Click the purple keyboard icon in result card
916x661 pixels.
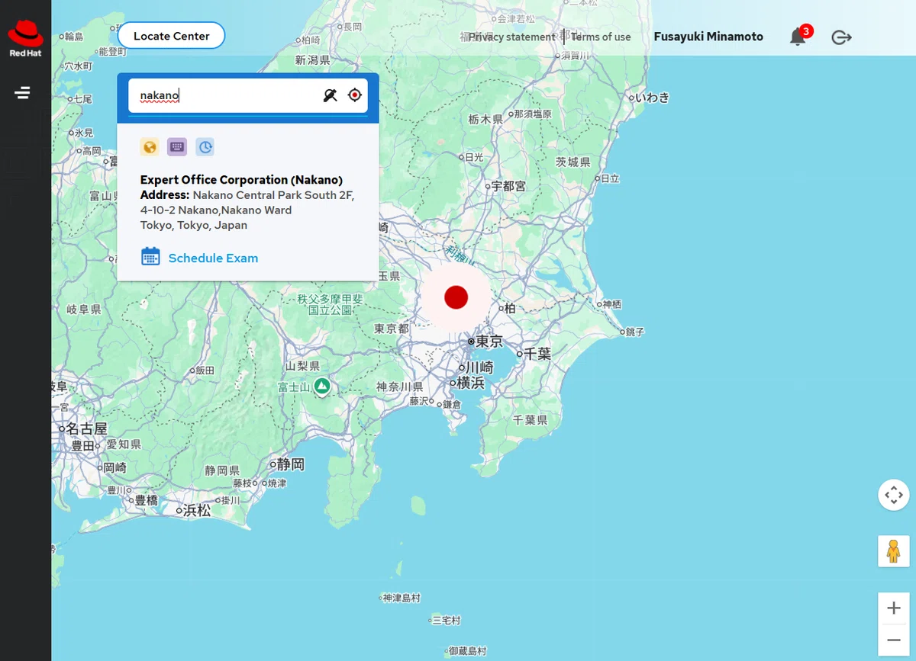[177, 147]
